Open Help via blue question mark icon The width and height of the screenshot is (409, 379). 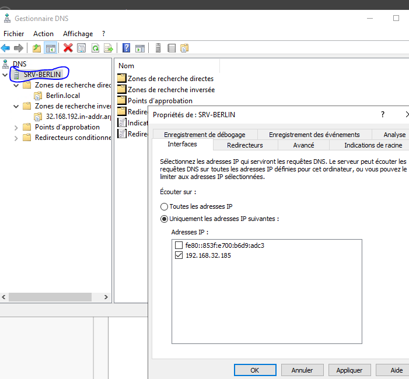[x=126, y=48]
